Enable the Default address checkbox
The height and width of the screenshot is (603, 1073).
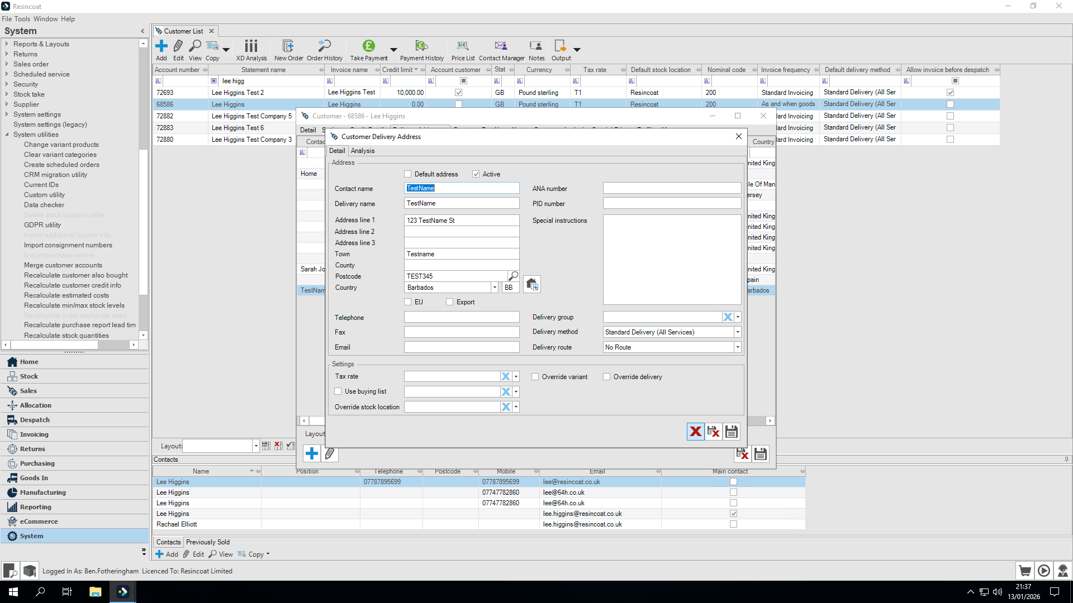(407, 174)
